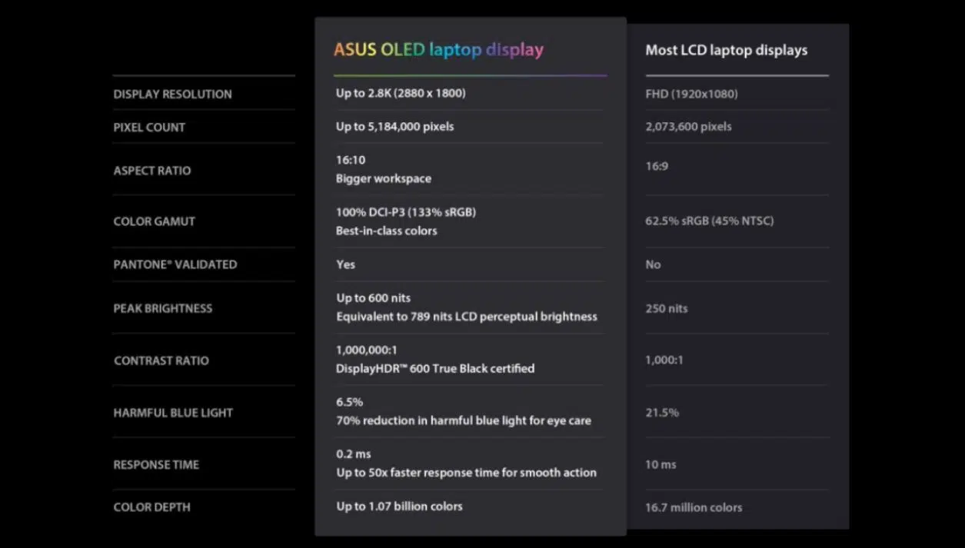Click the '6.5%' blue light value
The height and width of the screenshot is (548, 965).
[x=349, y=402]
